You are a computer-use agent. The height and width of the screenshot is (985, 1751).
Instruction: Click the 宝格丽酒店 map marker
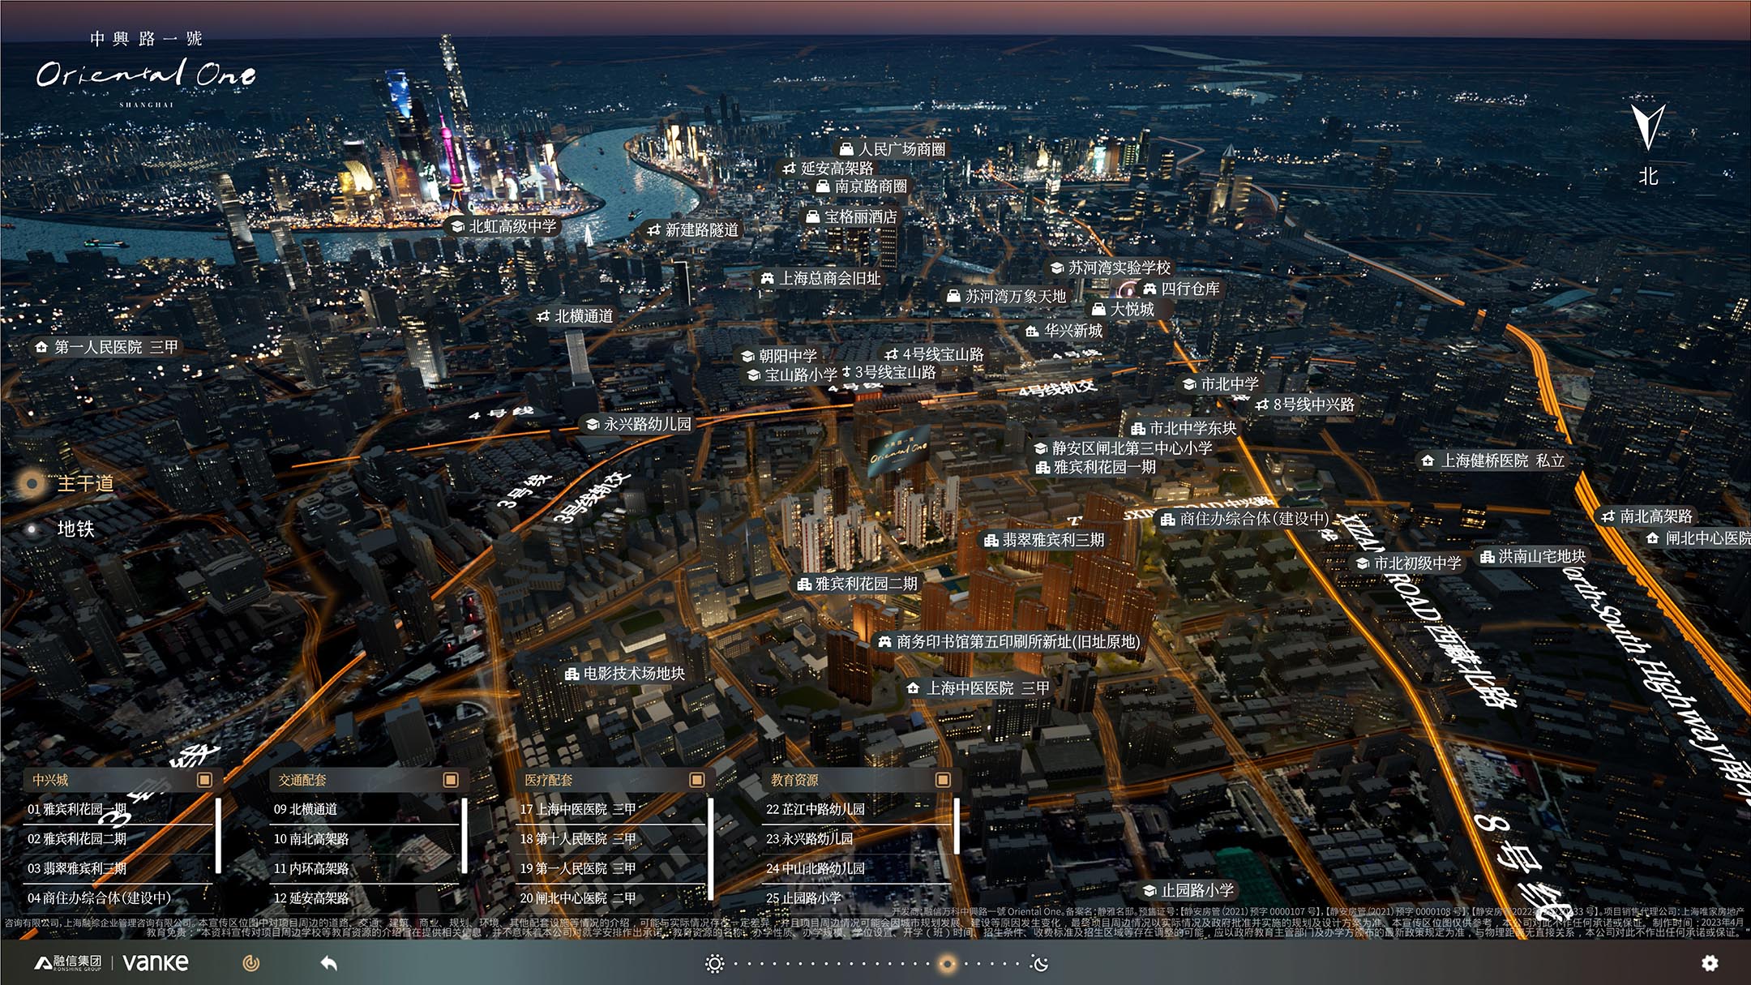pos(850,216)
